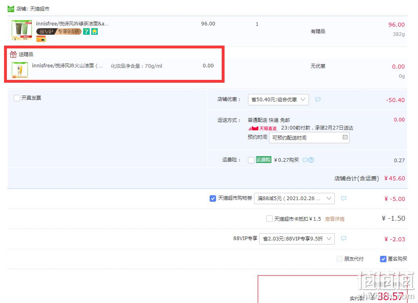Click the 化妆品净含量：70g/ml text
418x303 pixels.
tap(137, 66)
